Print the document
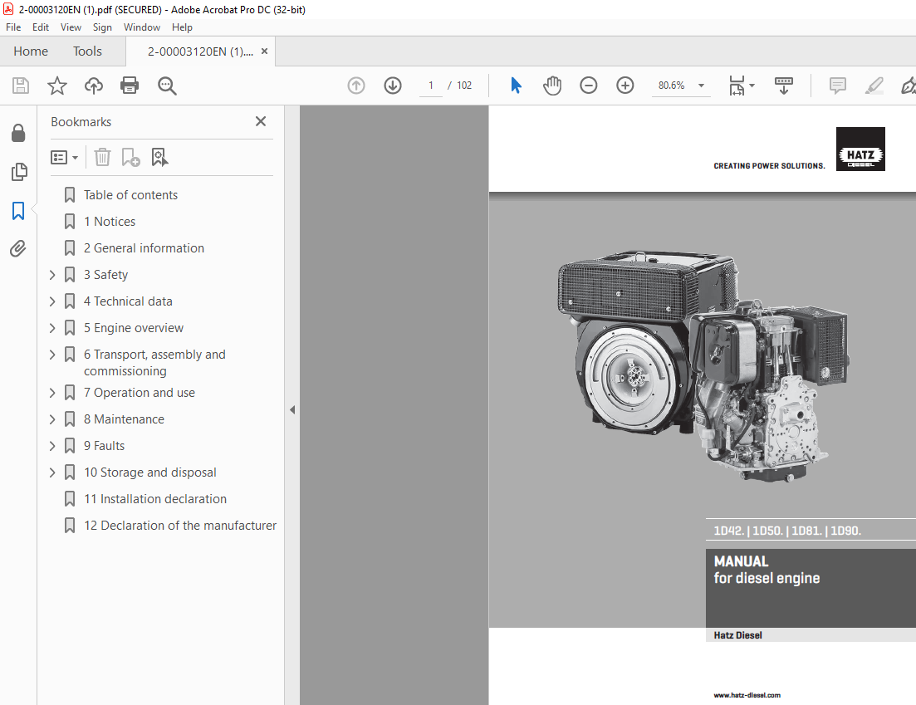Image resolution: width=916 pixels, height=705 pixels. [x=129, y=86]
